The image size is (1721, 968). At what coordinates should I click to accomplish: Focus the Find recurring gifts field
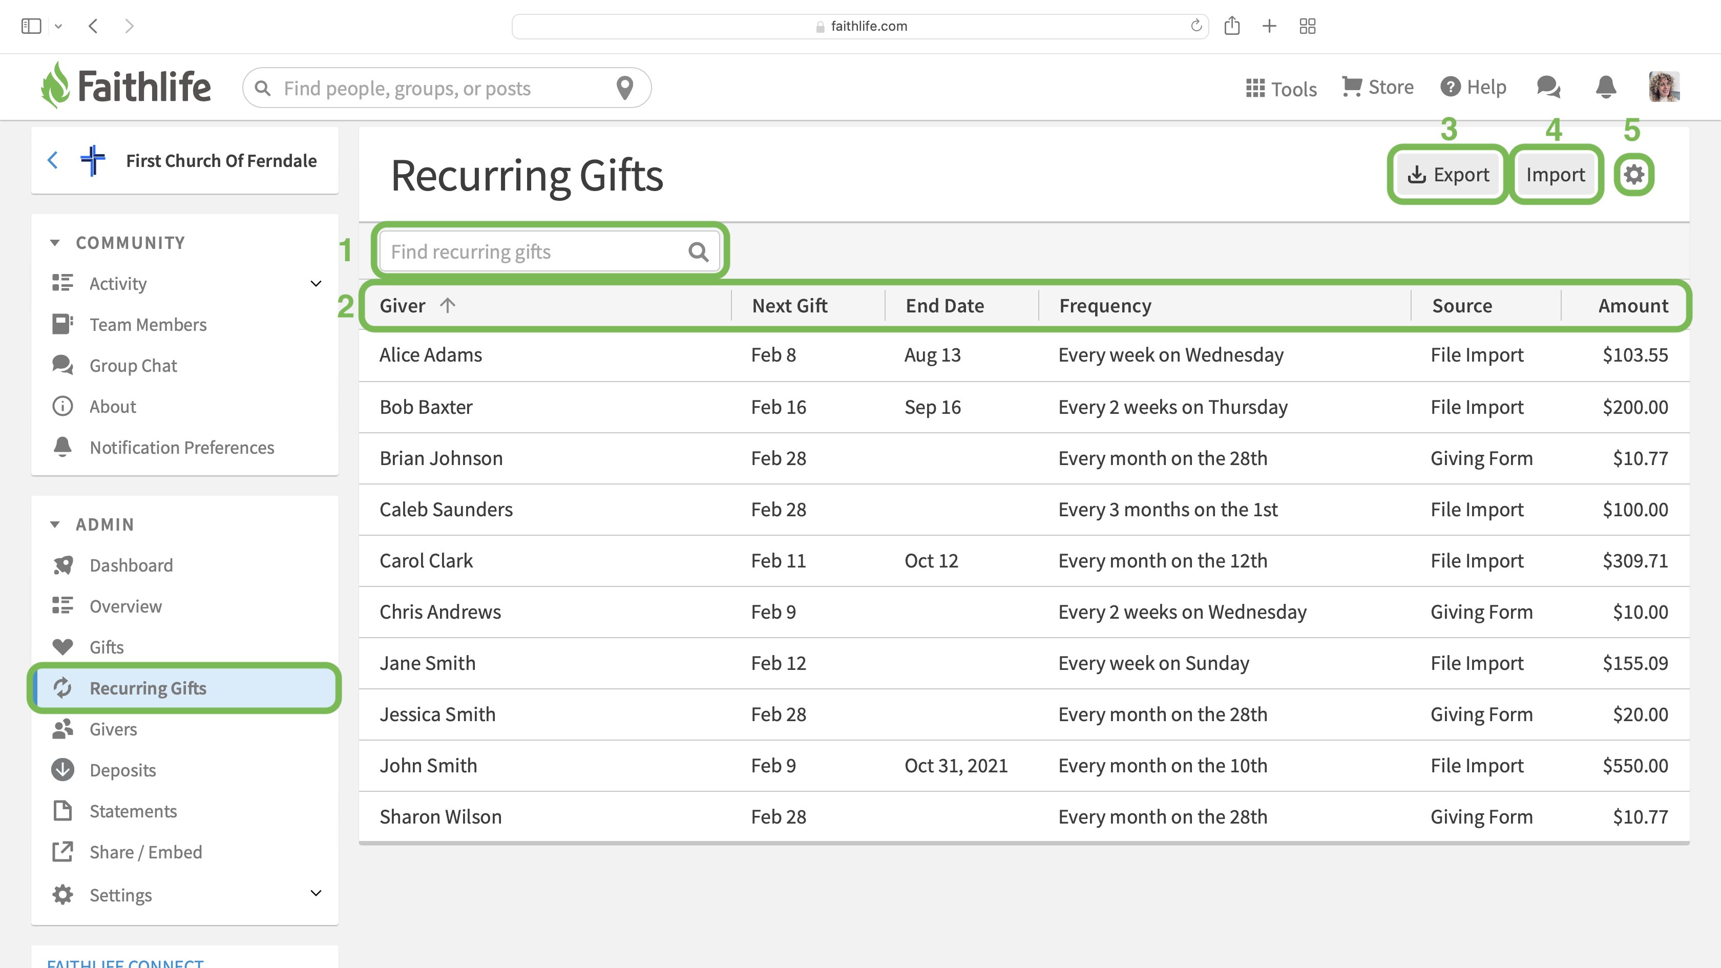[x=549, y=252]
